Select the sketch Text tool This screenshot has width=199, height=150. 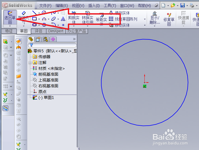[63, 19]
